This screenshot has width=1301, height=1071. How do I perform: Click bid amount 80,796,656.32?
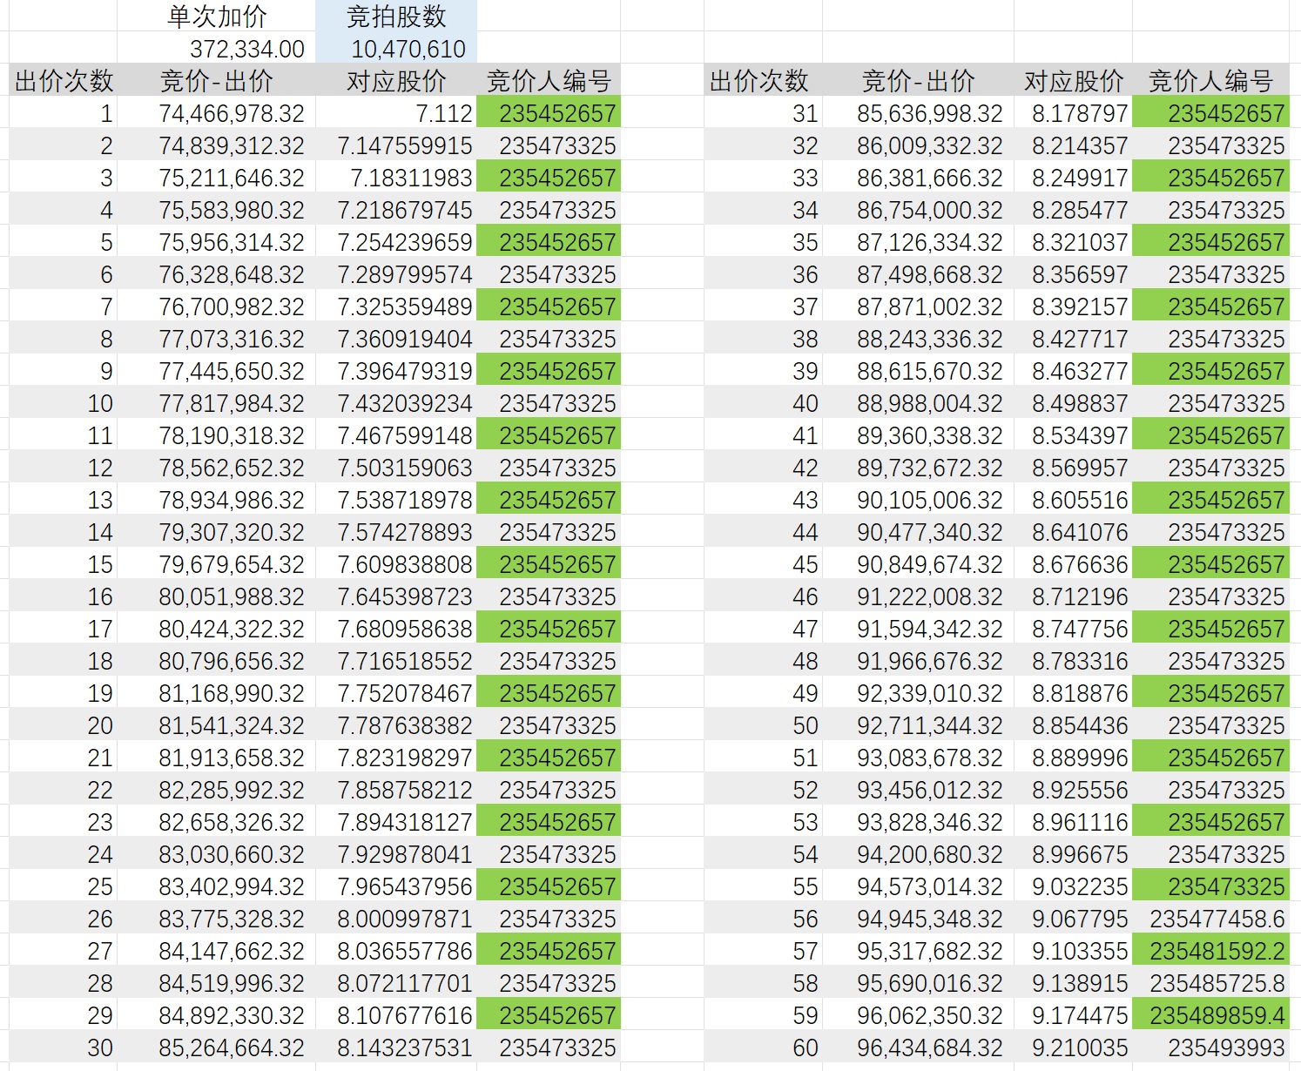216,661
